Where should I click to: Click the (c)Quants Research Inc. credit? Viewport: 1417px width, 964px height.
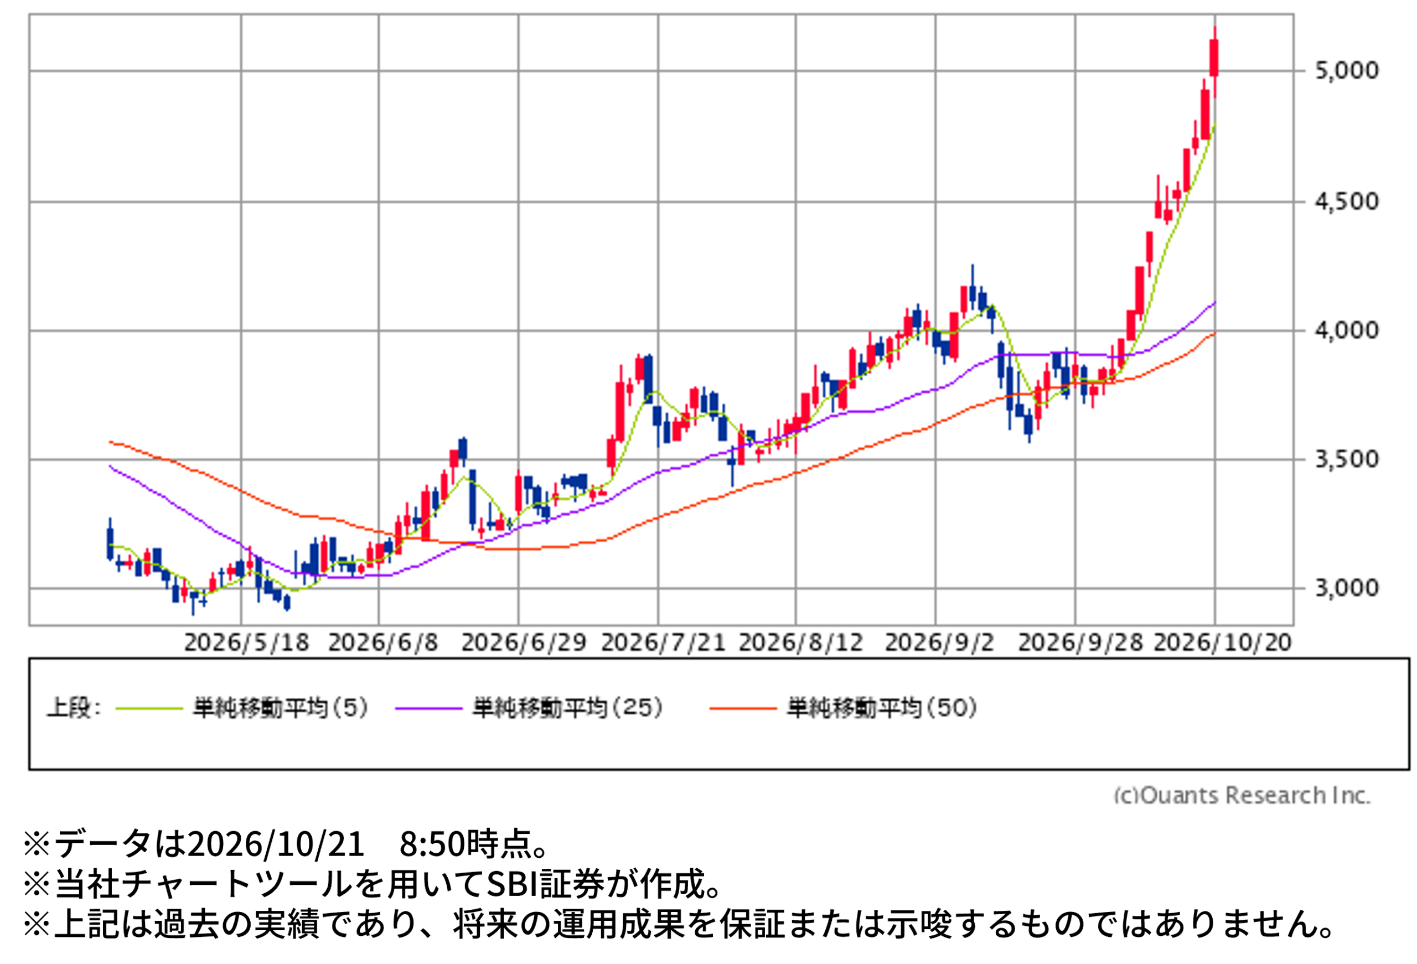[x=1242, y=795]
